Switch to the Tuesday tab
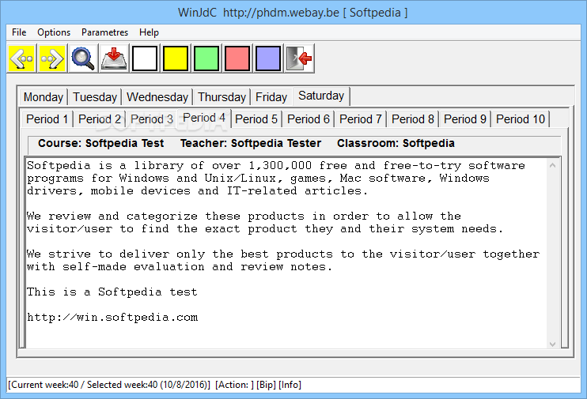587x399 pixels. [x=95, y=97]
